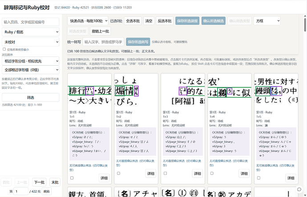The width and height of the screenshot is (307, 197).
Task: Click the OCR待核 box on card 1:r1
Action: pos(89,144)
